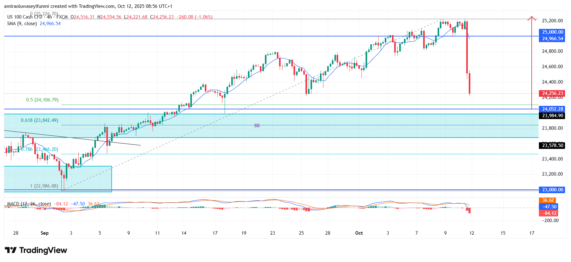Select the blue 25,000.00 price level tag

point(552,32)
